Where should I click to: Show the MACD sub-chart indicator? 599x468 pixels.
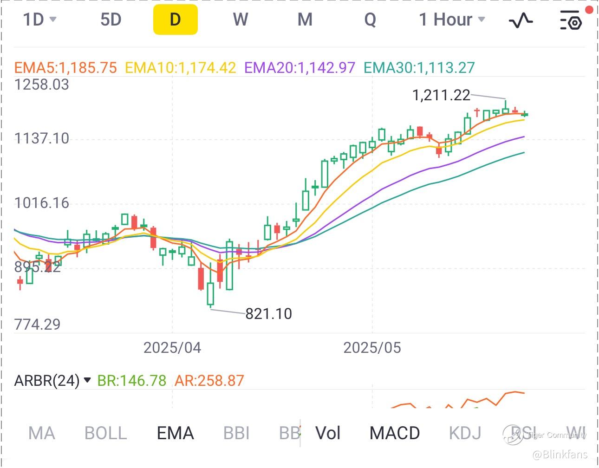point(395,433)
